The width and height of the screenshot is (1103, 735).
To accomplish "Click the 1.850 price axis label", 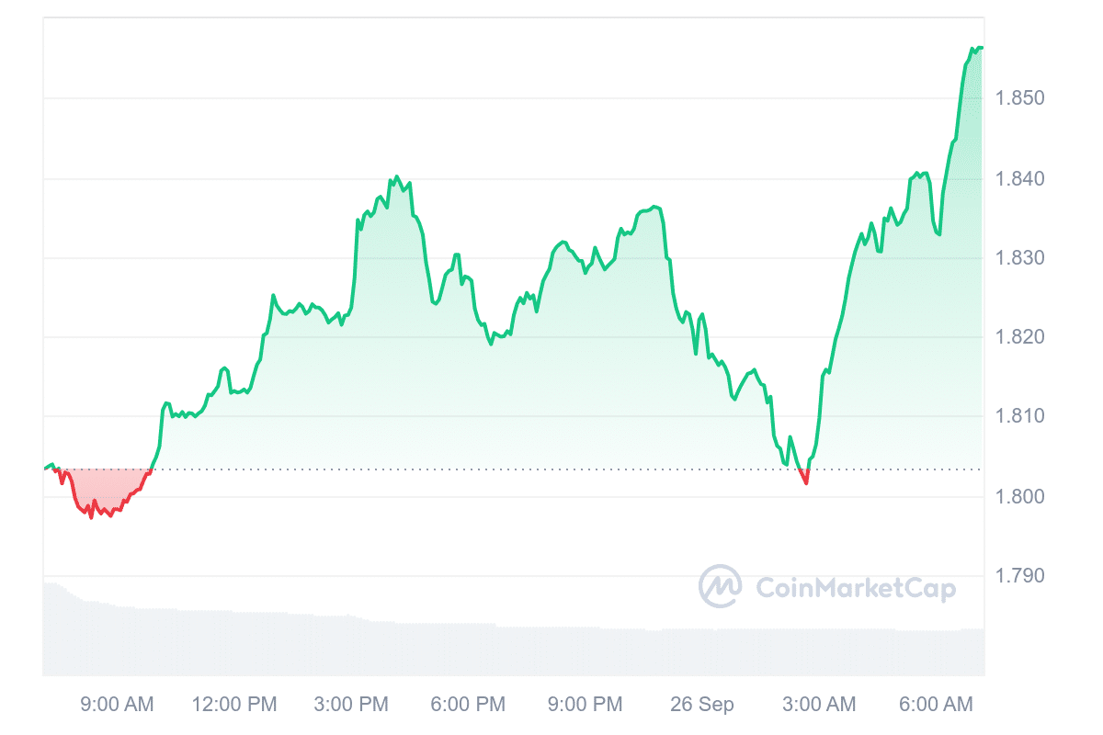I will coord(1022,98).
